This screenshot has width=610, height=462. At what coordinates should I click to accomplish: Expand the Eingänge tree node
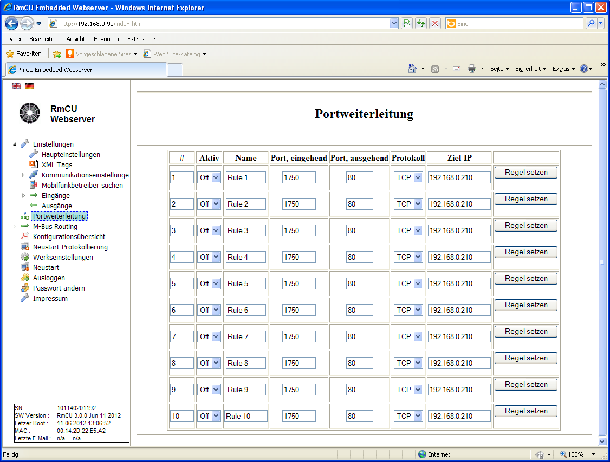click(23, 196)
